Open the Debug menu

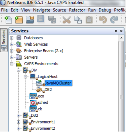105,10
